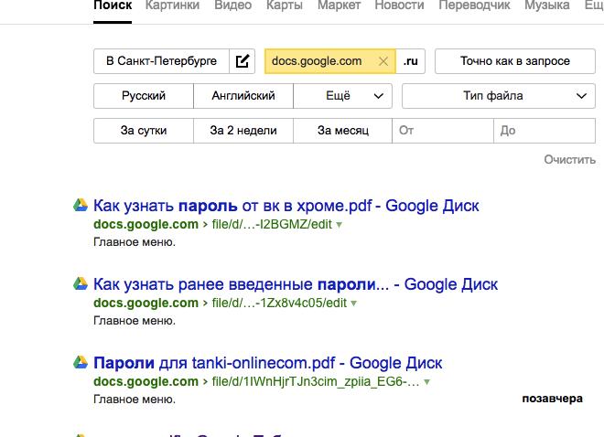
Task: Open the Maps tab
Action: click(285, 5)
